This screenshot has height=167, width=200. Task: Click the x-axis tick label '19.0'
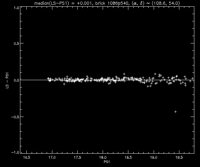154,157
